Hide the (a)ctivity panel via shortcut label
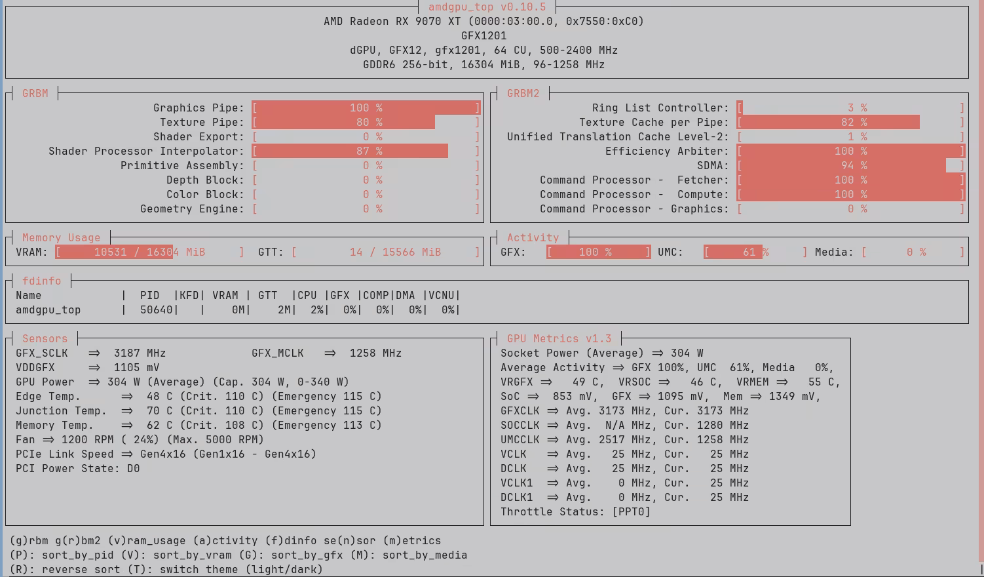Viewport: 984px width, 577px height. click(x=225, y=541)
